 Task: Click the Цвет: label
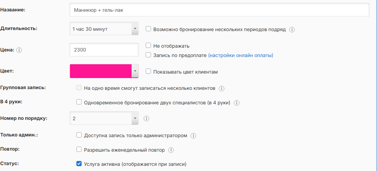[x=7, y=71]
